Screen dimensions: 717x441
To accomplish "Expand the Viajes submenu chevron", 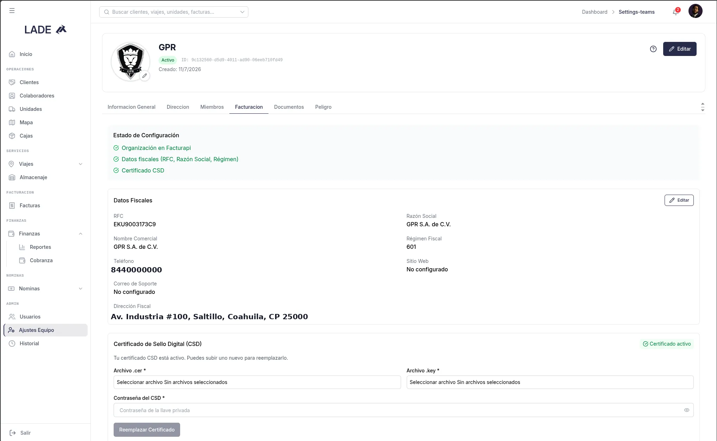I will (x=81, y=164).
